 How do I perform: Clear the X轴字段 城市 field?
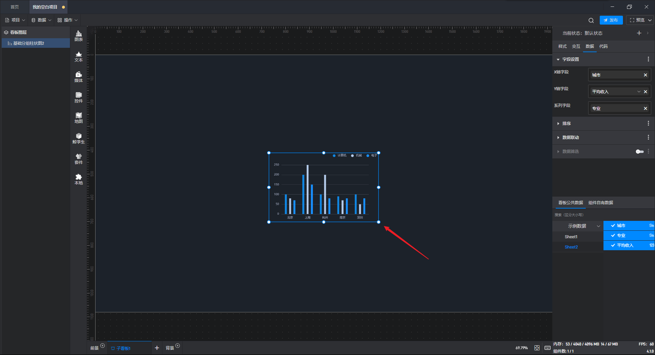645,75
